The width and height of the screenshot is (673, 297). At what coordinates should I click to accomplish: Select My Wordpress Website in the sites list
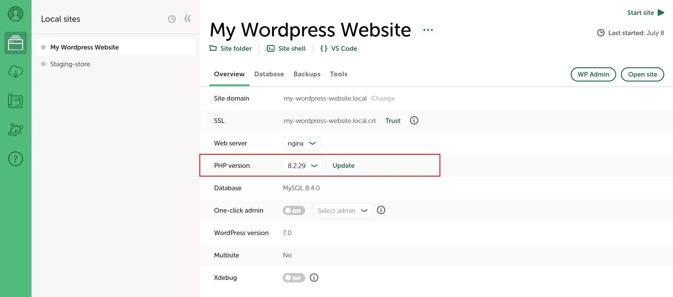point(116,47)
